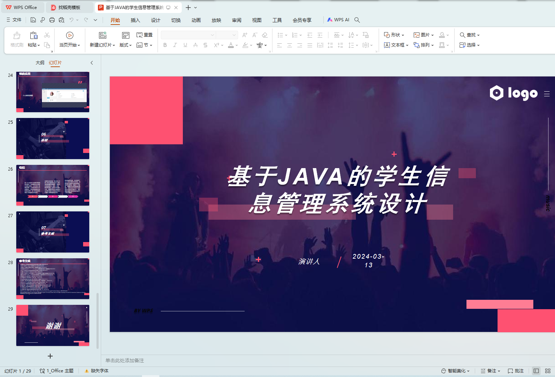Click the Redo arrow
The width and height of the screenshot is (555, 377).
(86, 20)
